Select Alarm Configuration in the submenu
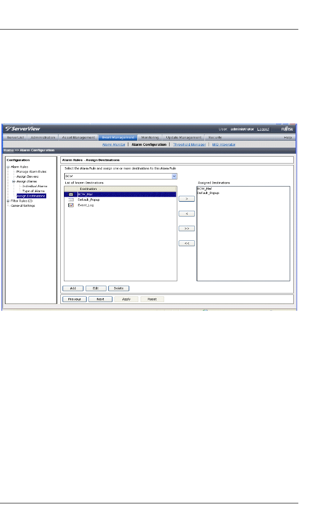 [x=149, y=144]
